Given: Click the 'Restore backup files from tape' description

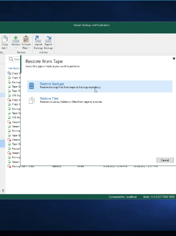Looking at the screenshot, I should pos(70,87).
